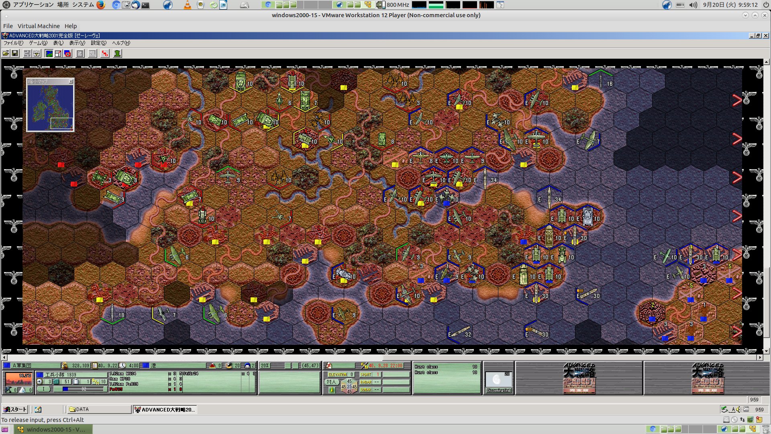This screenshot has width=771, height=434.
Task: Click the calendar icon beside 40. 9.22
Action: click(95, 366)
